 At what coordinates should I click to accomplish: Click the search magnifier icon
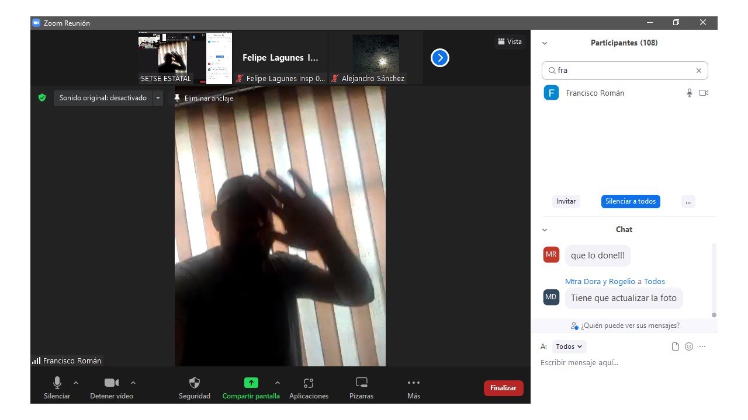(x=551, y=71)
